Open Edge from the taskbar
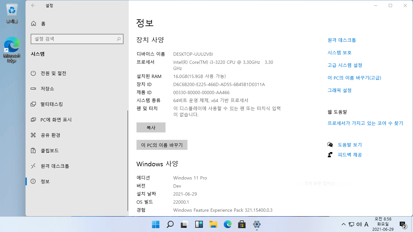The width and height of the screenshot is (413, 232). 228,224
